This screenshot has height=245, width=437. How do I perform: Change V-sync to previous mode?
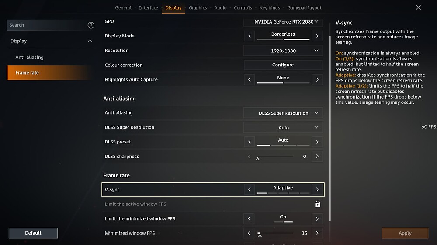249,190
